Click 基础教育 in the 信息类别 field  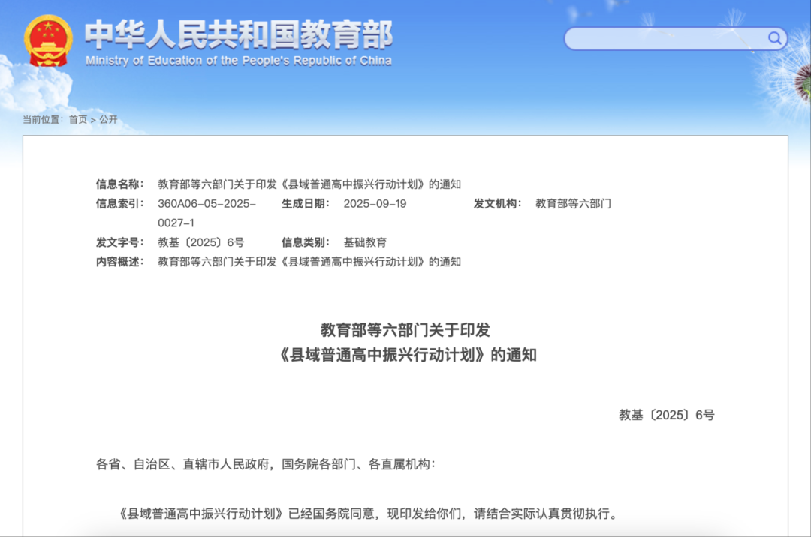(365, 242)
